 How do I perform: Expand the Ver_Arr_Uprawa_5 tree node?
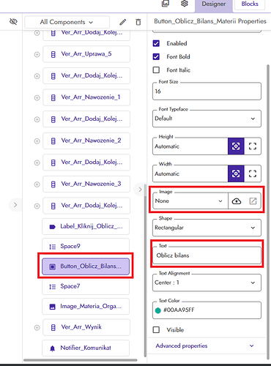[37, 54]
